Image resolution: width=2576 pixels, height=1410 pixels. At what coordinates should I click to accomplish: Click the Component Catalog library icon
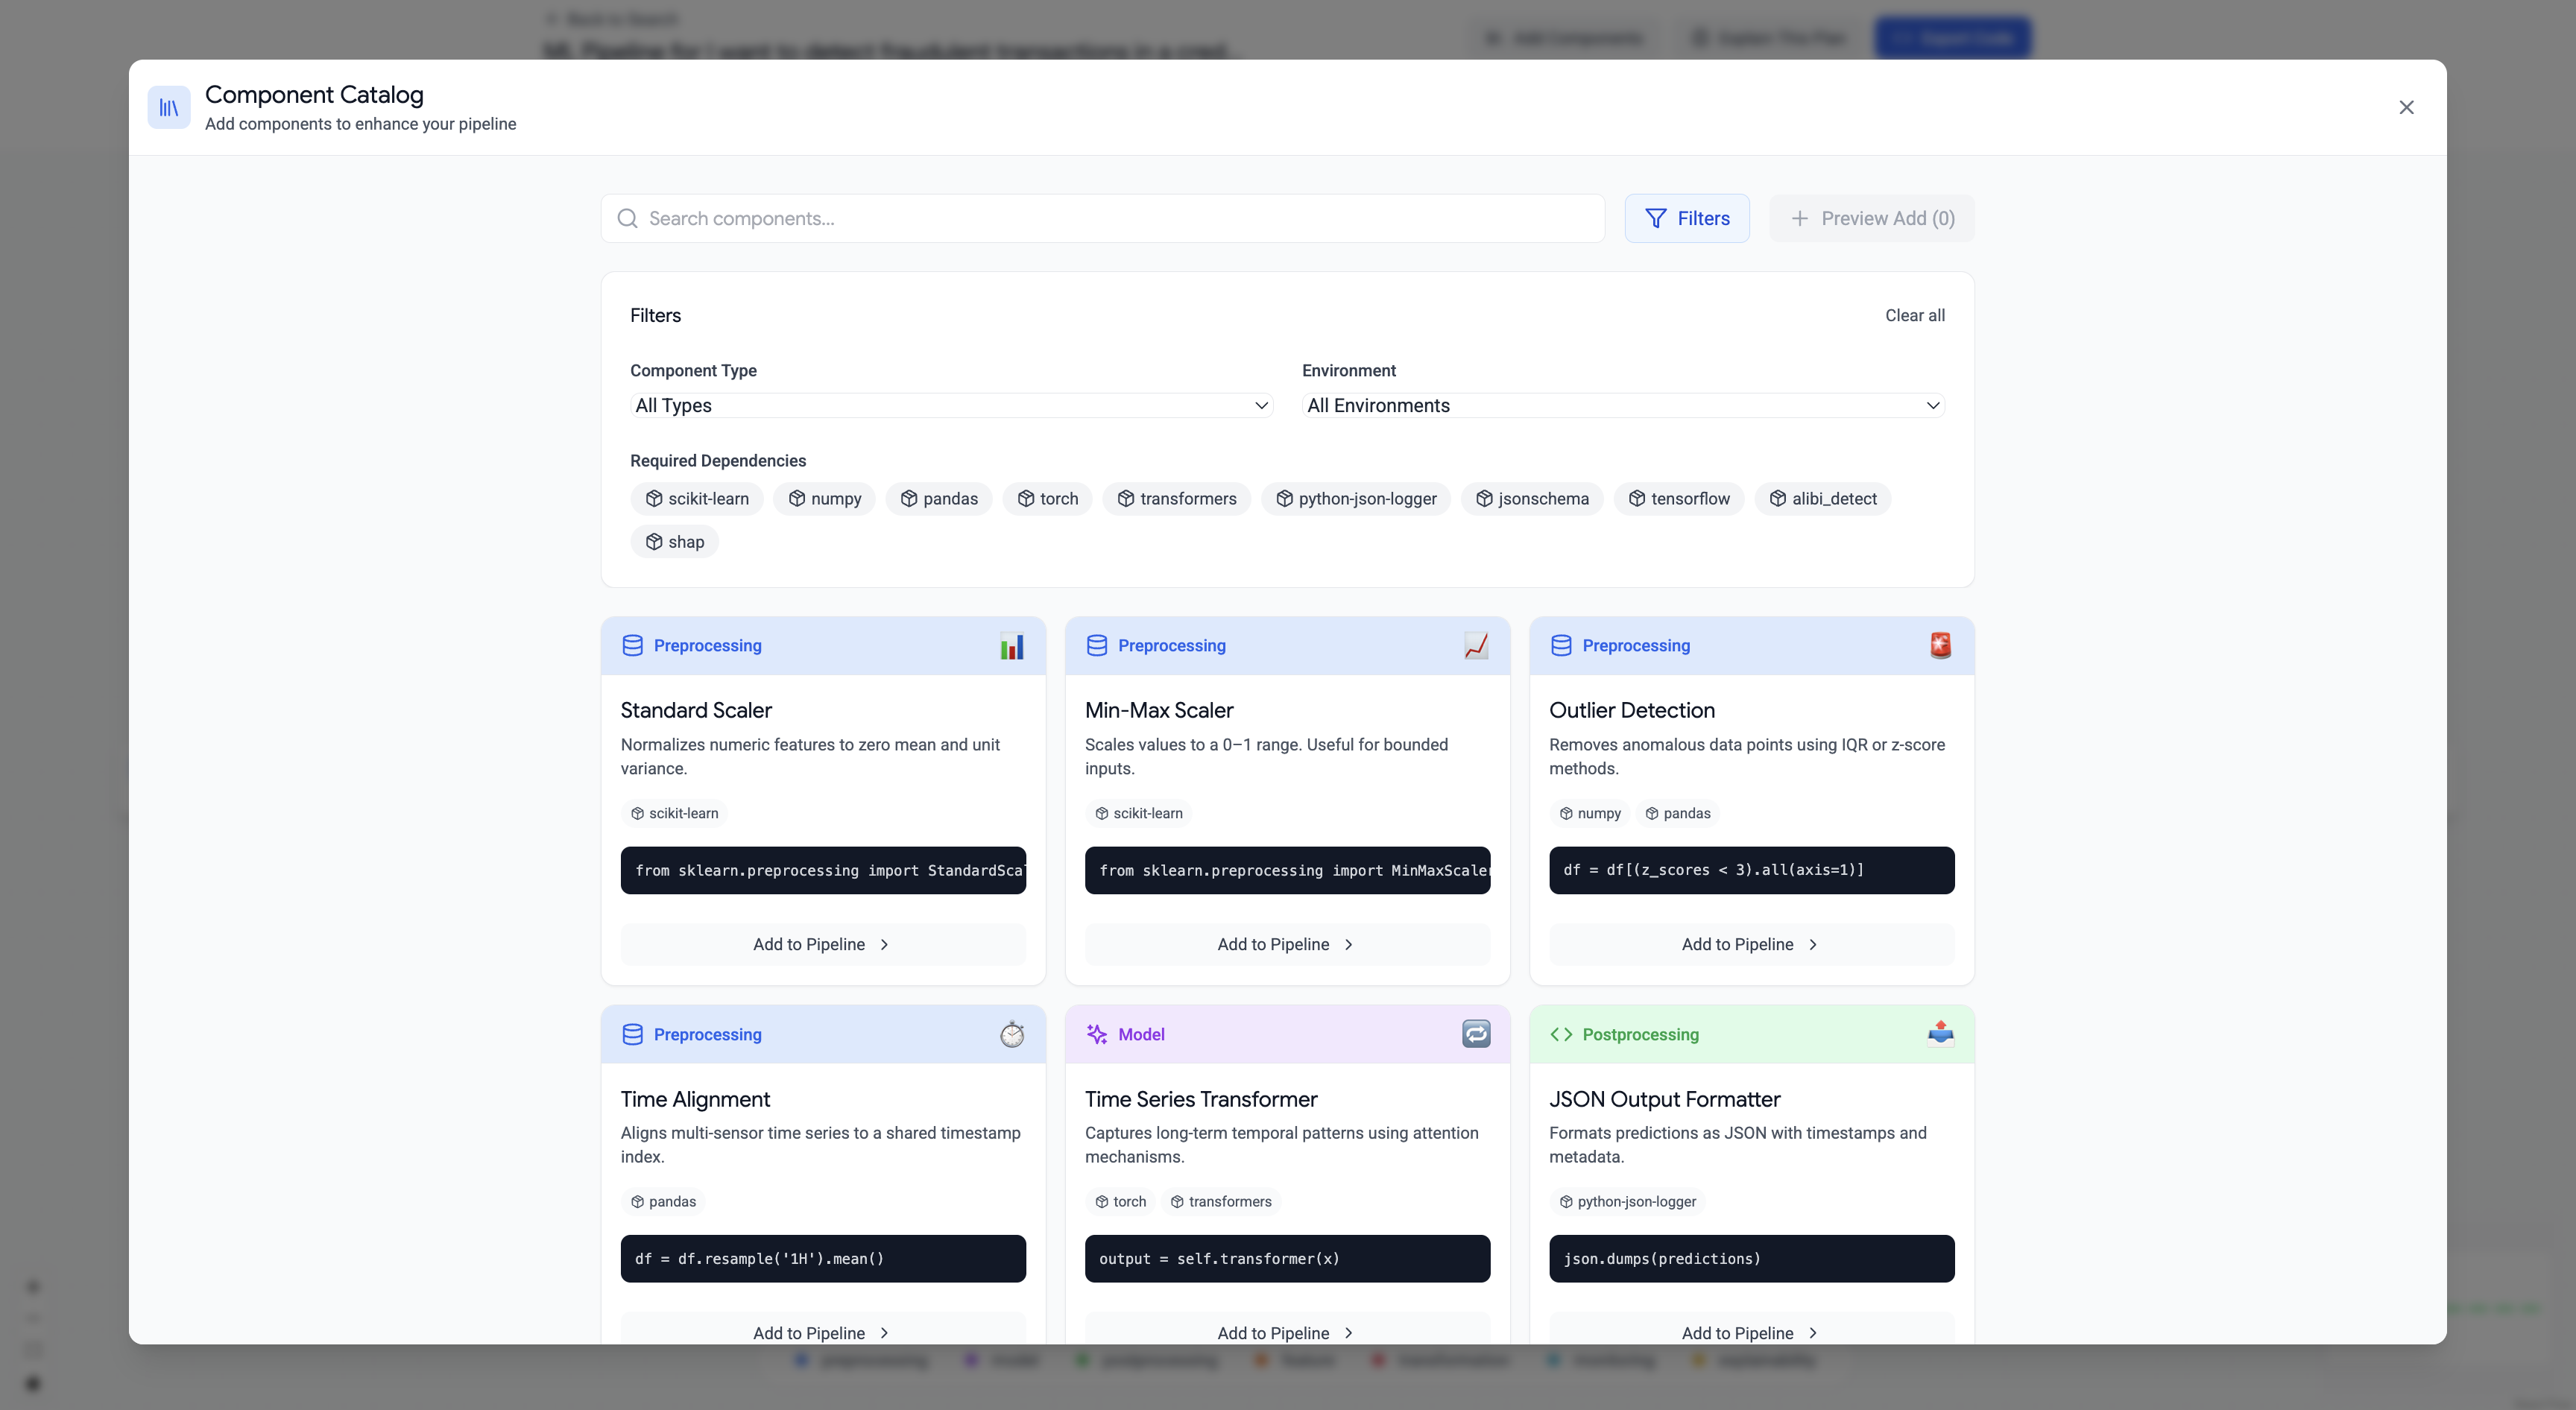pyautogui.click(x=169, y=107)
